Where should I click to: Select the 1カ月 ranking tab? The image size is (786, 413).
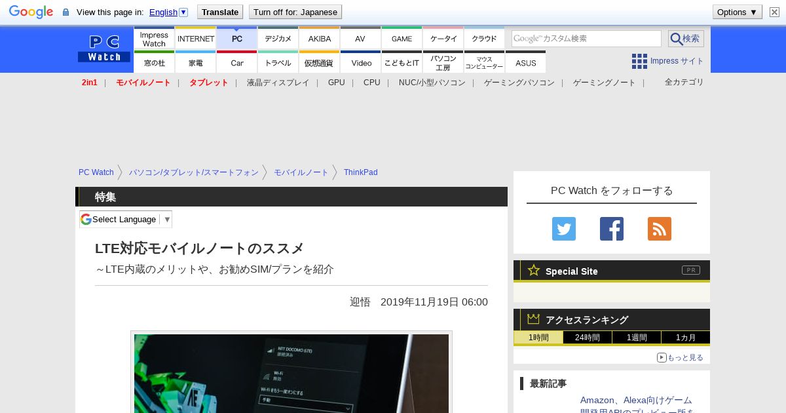pyautogui.click(x=686, y=338)
